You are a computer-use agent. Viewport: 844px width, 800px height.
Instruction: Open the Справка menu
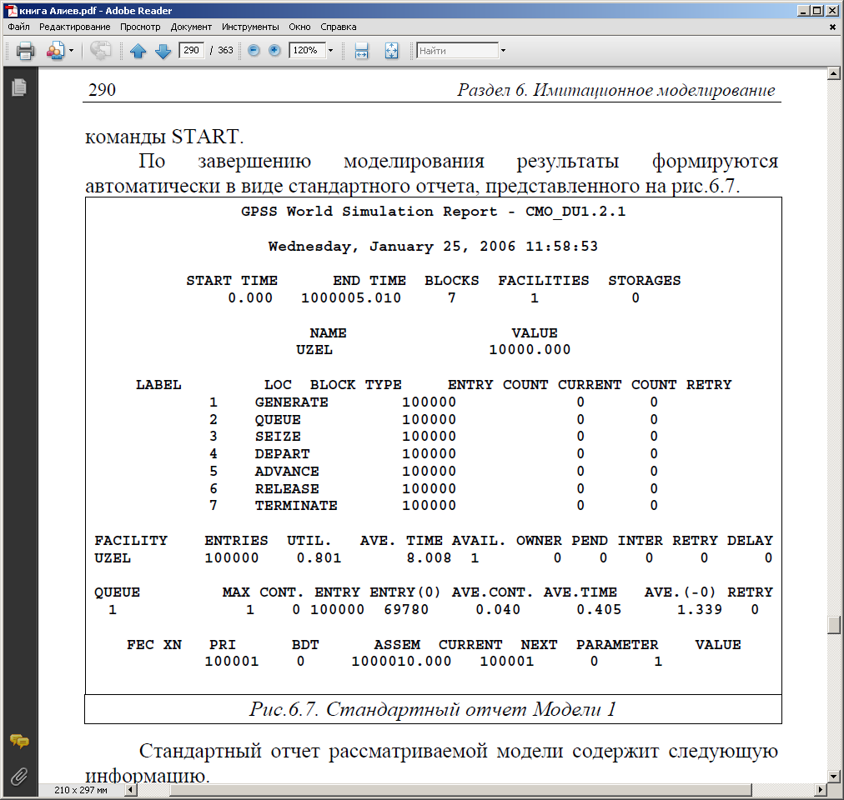[x=339, y=27]
